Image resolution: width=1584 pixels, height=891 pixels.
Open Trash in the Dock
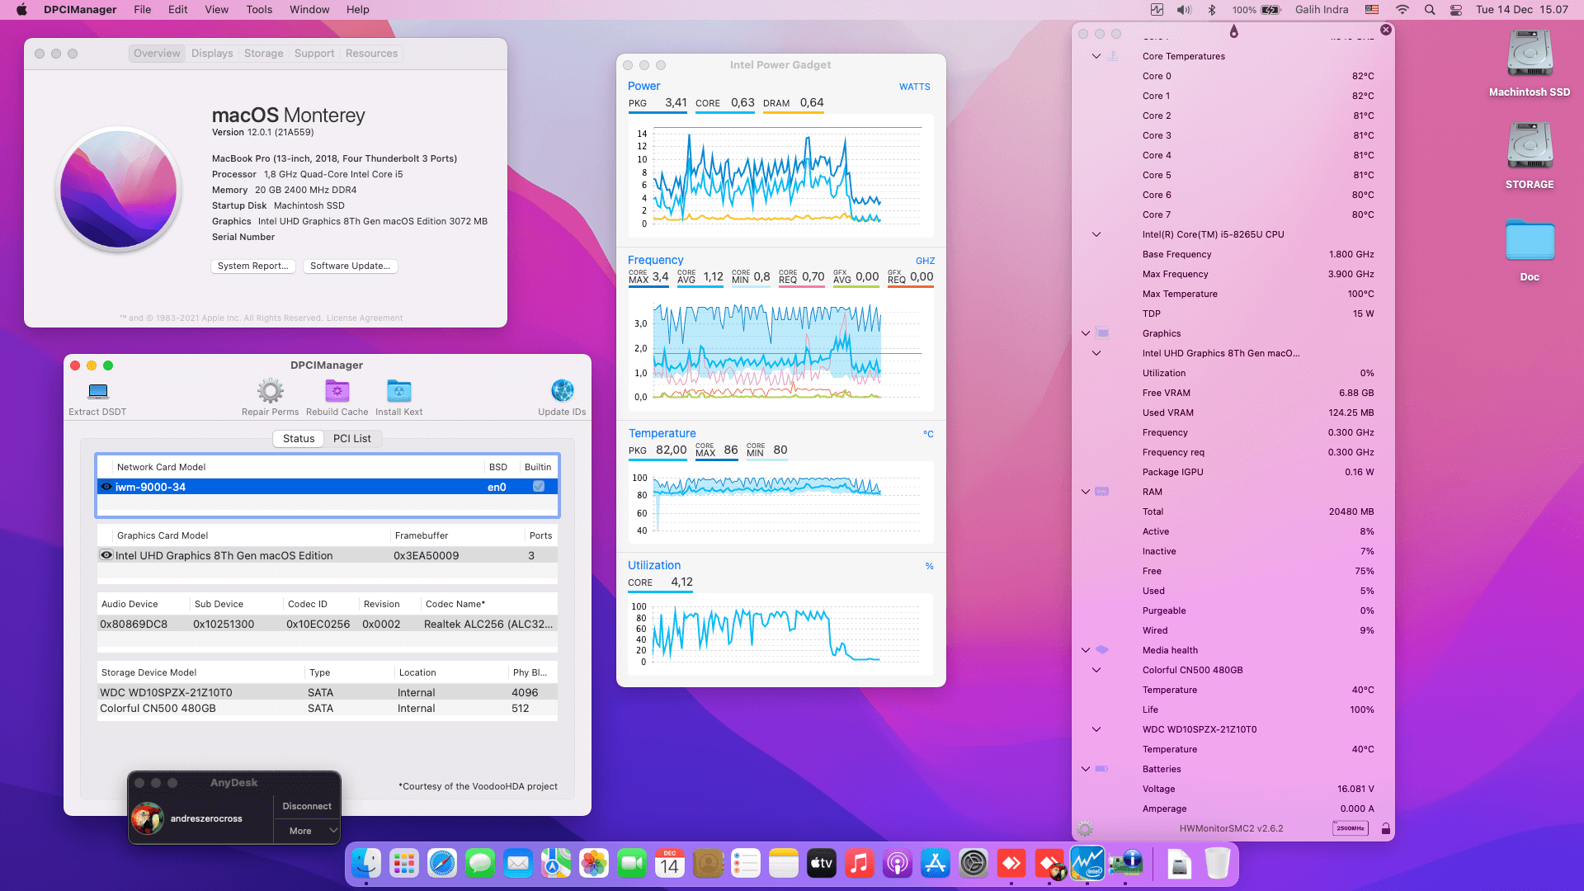click(x=1218, y=864)
